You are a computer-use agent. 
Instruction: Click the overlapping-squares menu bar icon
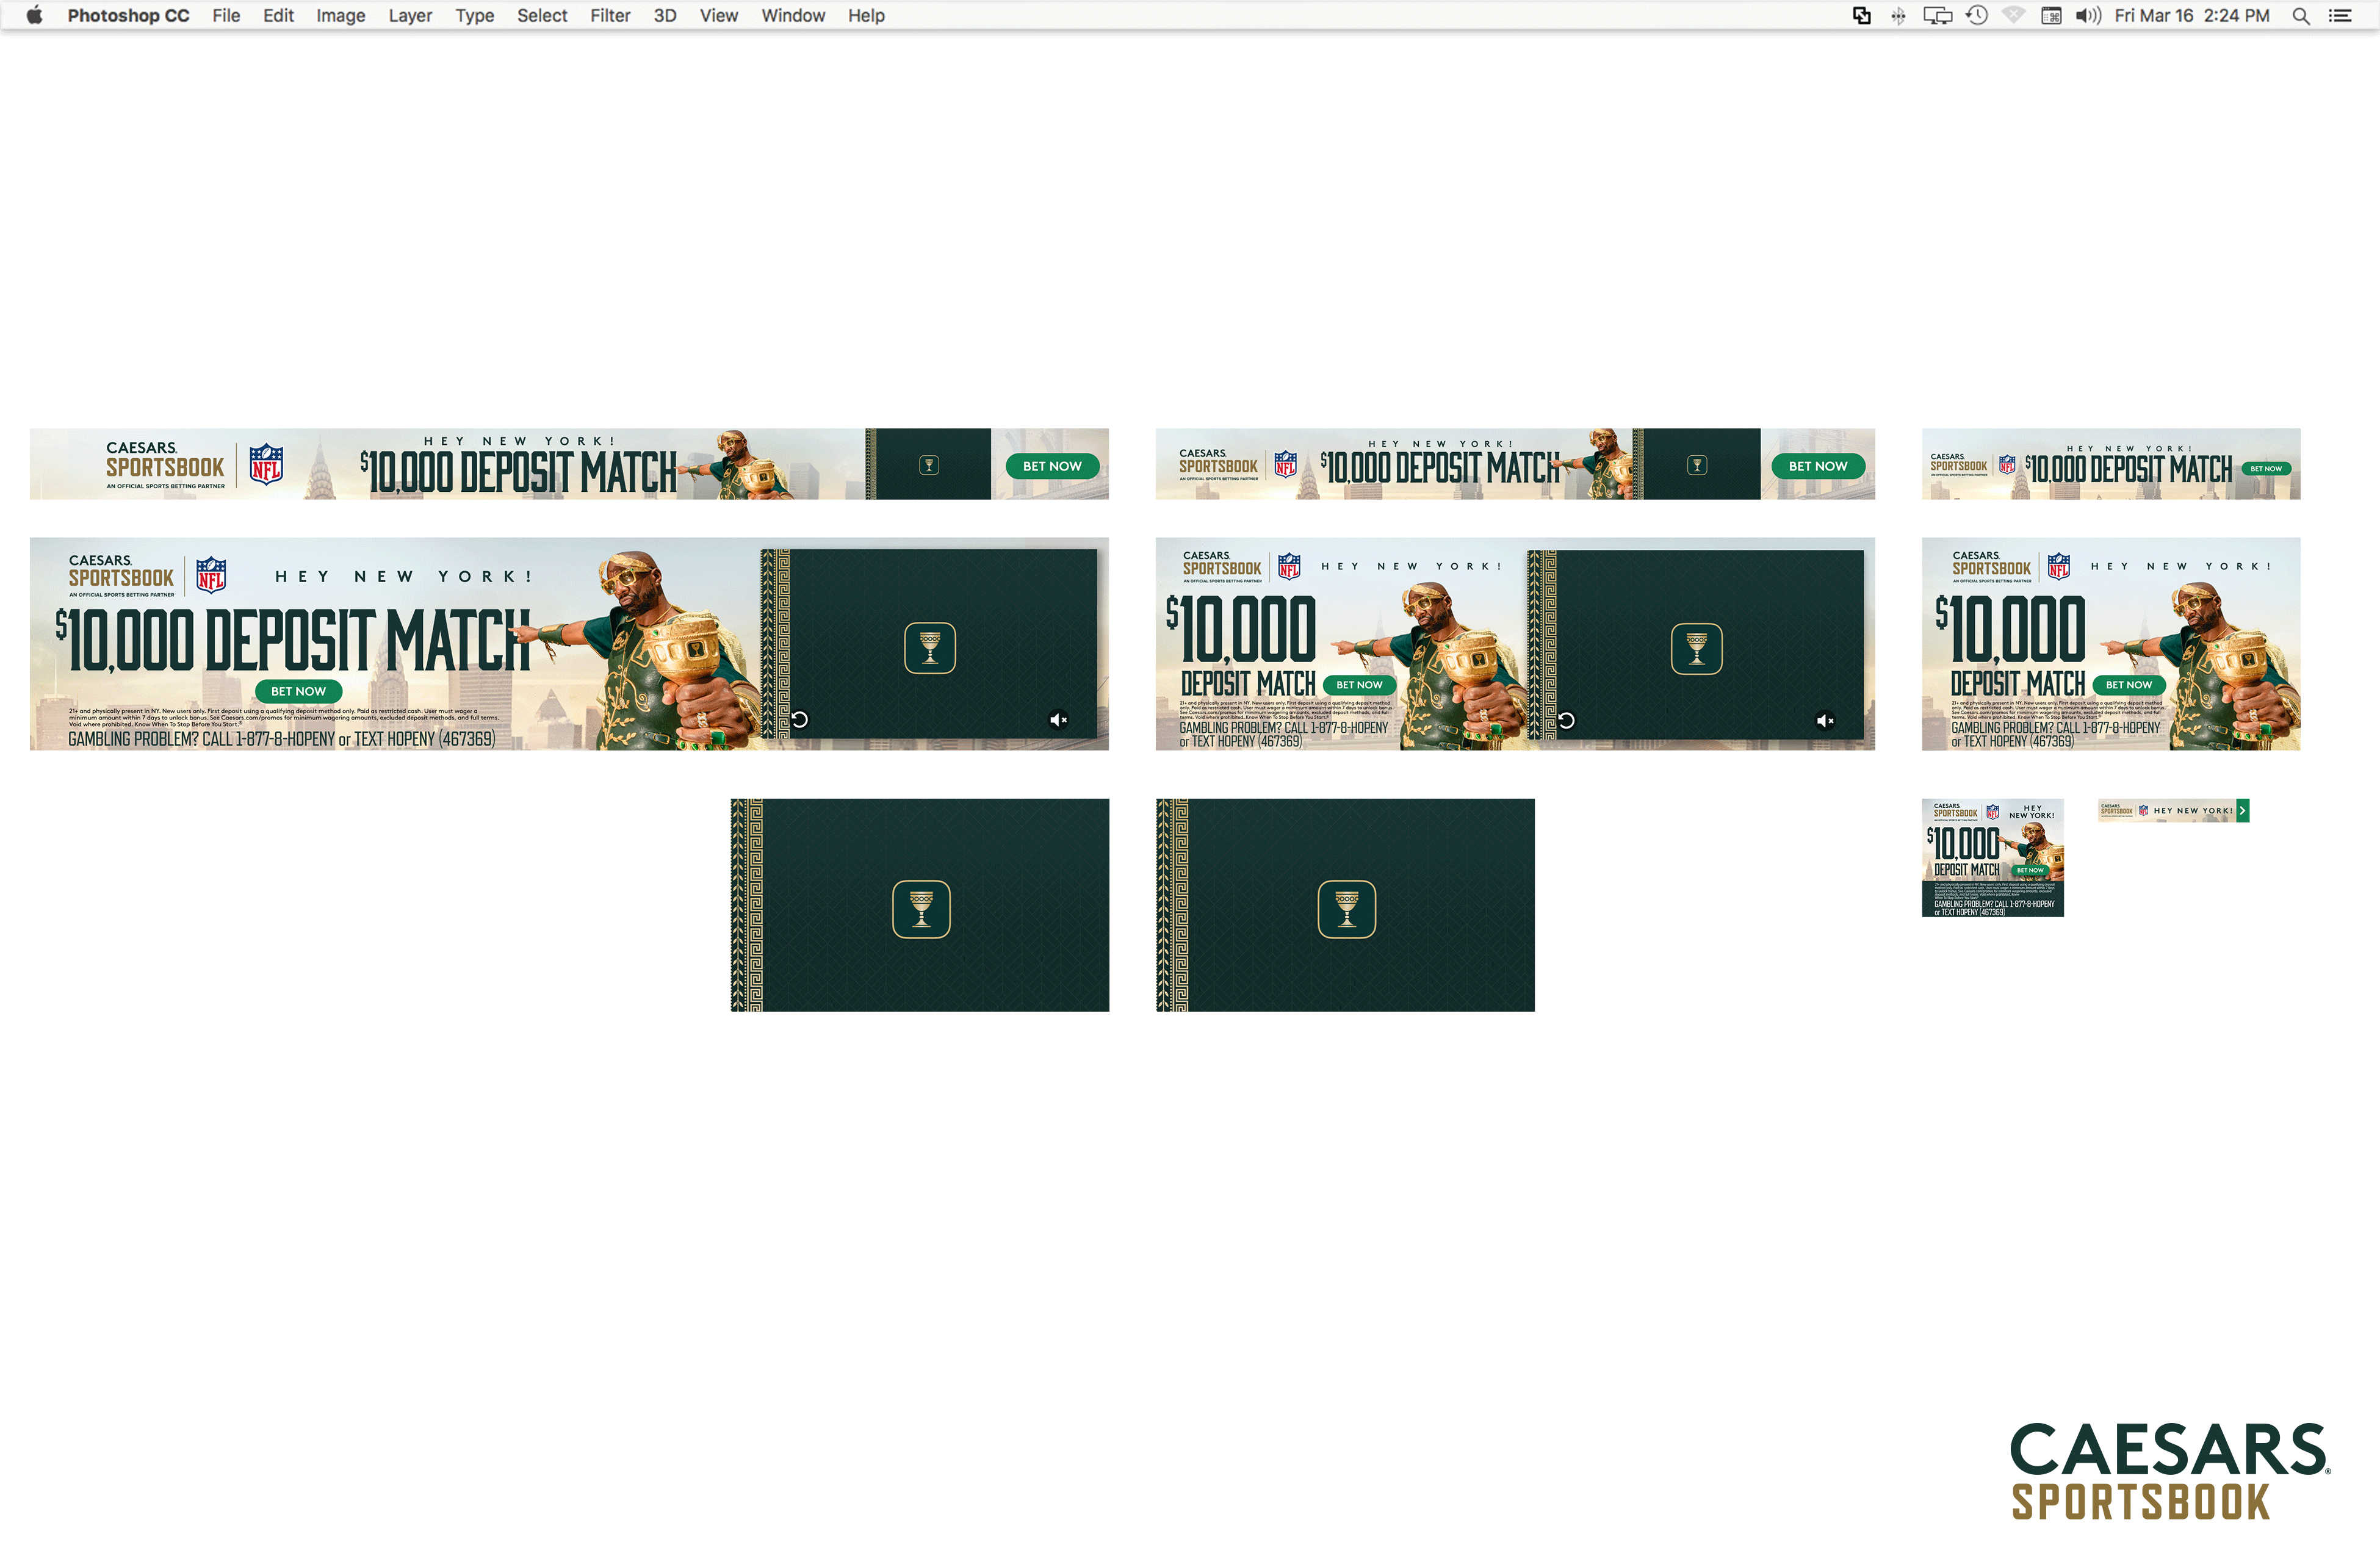1862,15
